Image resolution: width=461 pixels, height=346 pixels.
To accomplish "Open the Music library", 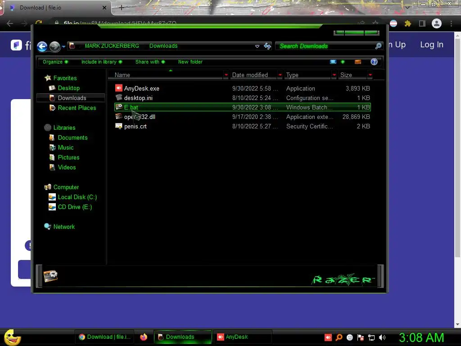I will coord(66,147).
